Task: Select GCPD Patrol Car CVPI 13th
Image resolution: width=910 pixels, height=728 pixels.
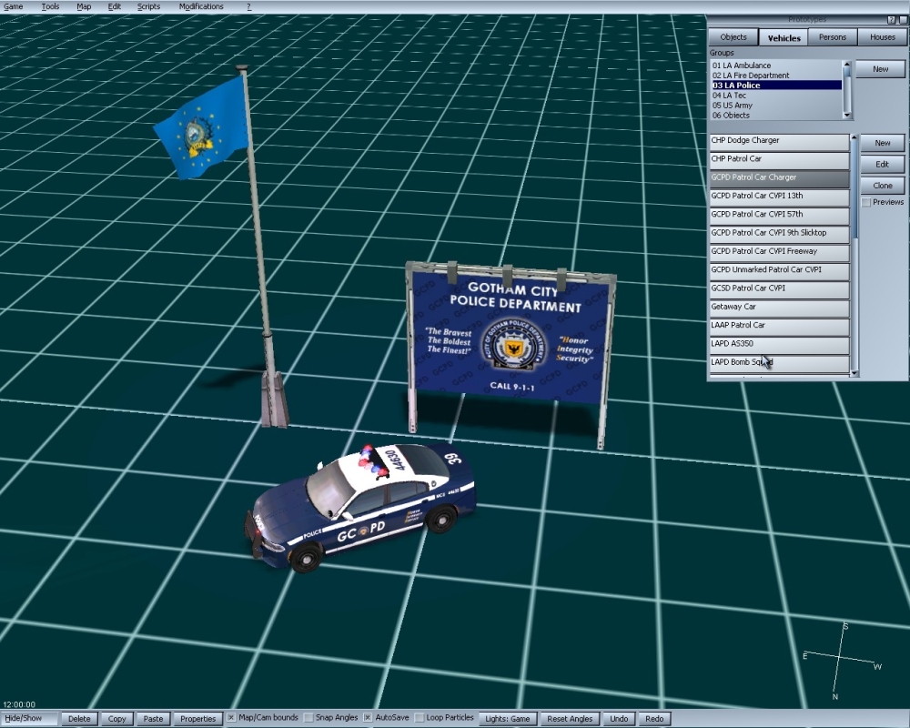Action: [779, 197]
